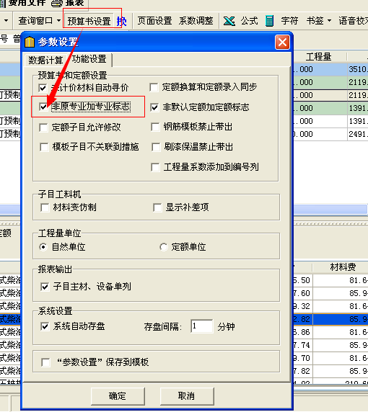368x412 pixels.
Task: Check 钢筋模板禁止带出 option
Action: coord(155,127)
